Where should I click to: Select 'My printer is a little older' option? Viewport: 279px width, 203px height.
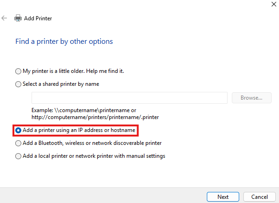[x=18, y=72]
